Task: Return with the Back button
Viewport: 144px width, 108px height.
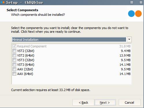Action: click(83, 103)
